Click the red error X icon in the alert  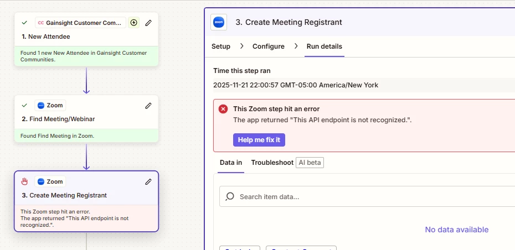(223, 109)
